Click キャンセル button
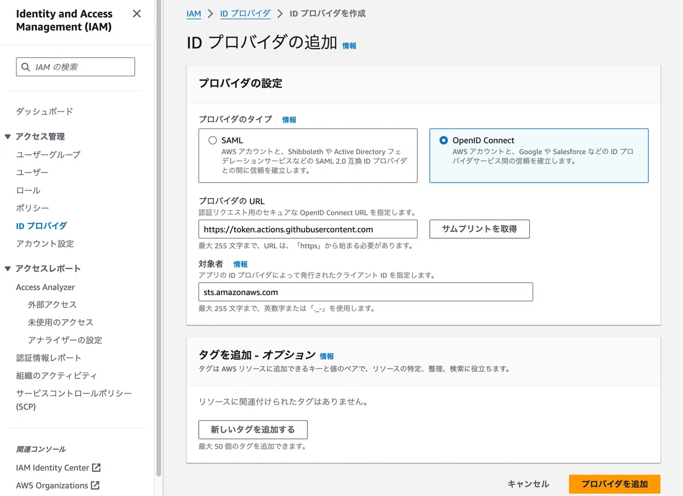The image size is (683, 496). 528,484
